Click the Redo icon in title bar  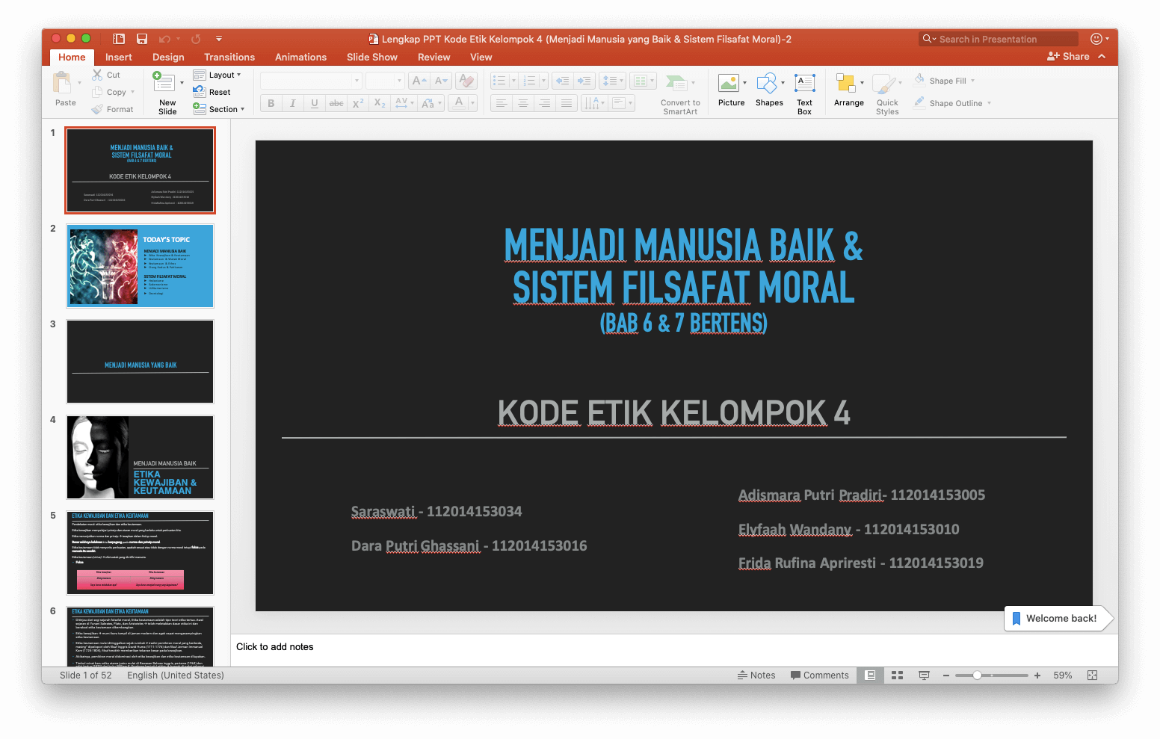pos(196,39)
